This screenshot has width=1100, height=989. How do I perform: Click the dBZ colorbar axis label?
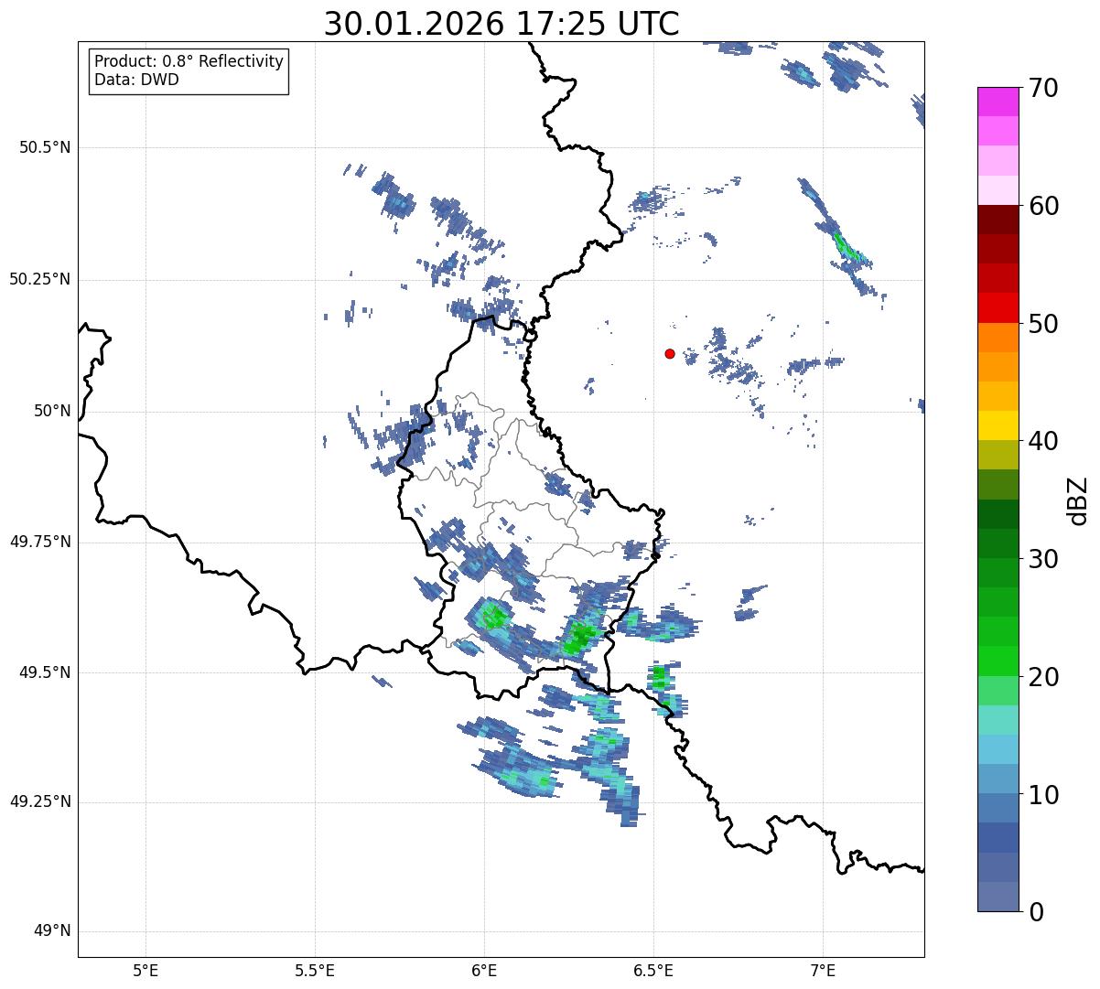point(1079,500)
